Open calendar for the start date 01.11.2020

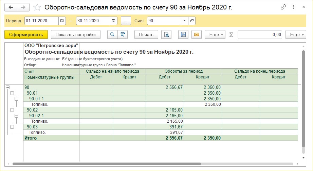62,21
